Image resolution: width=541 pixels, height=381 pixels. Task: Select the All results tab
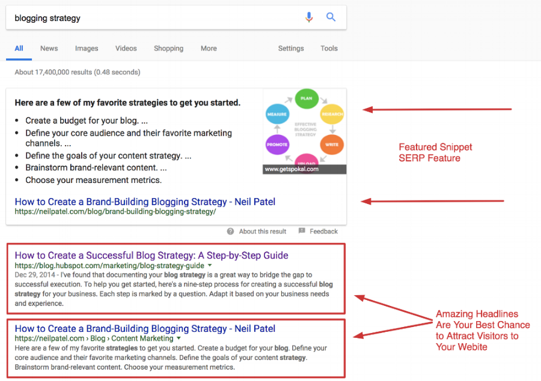[19, 49]
